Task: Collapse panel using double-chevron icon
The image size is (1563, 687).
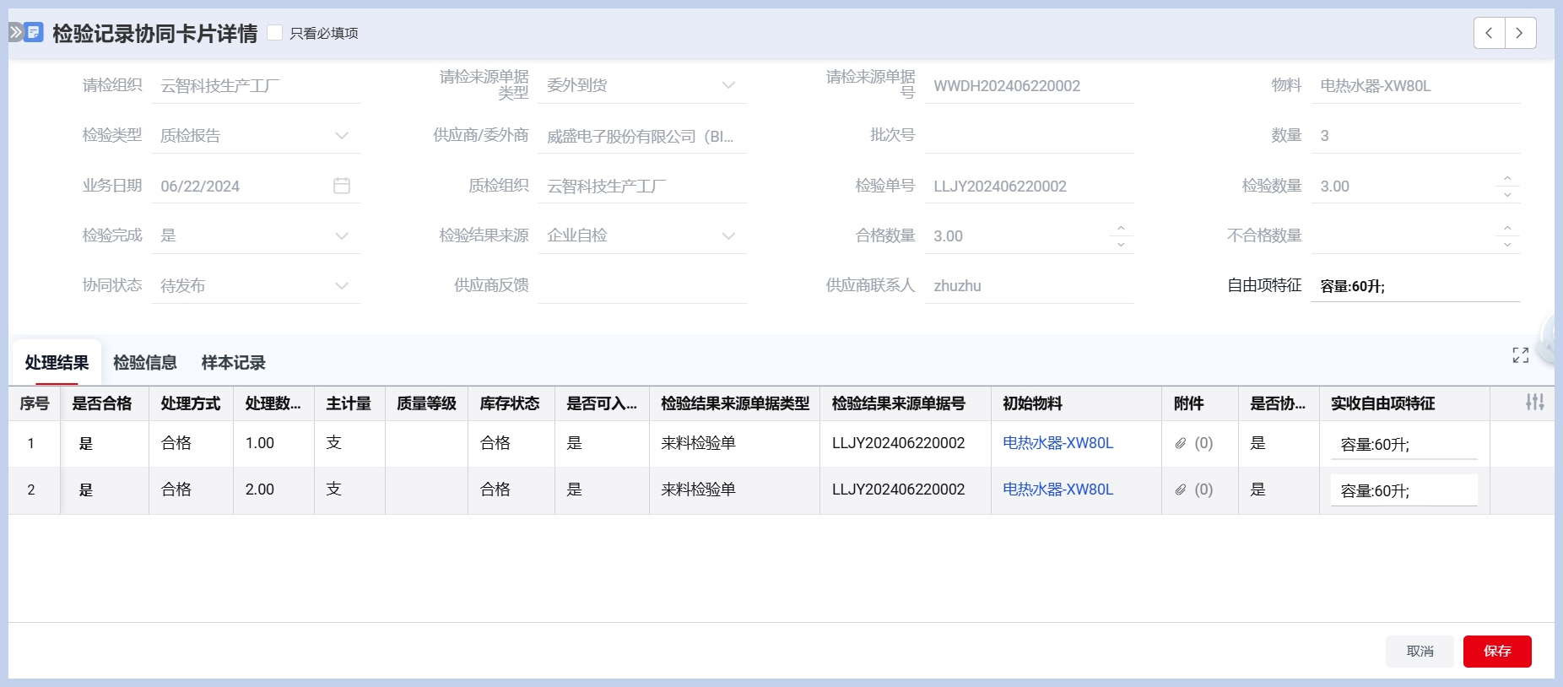Action: point(16,33)
